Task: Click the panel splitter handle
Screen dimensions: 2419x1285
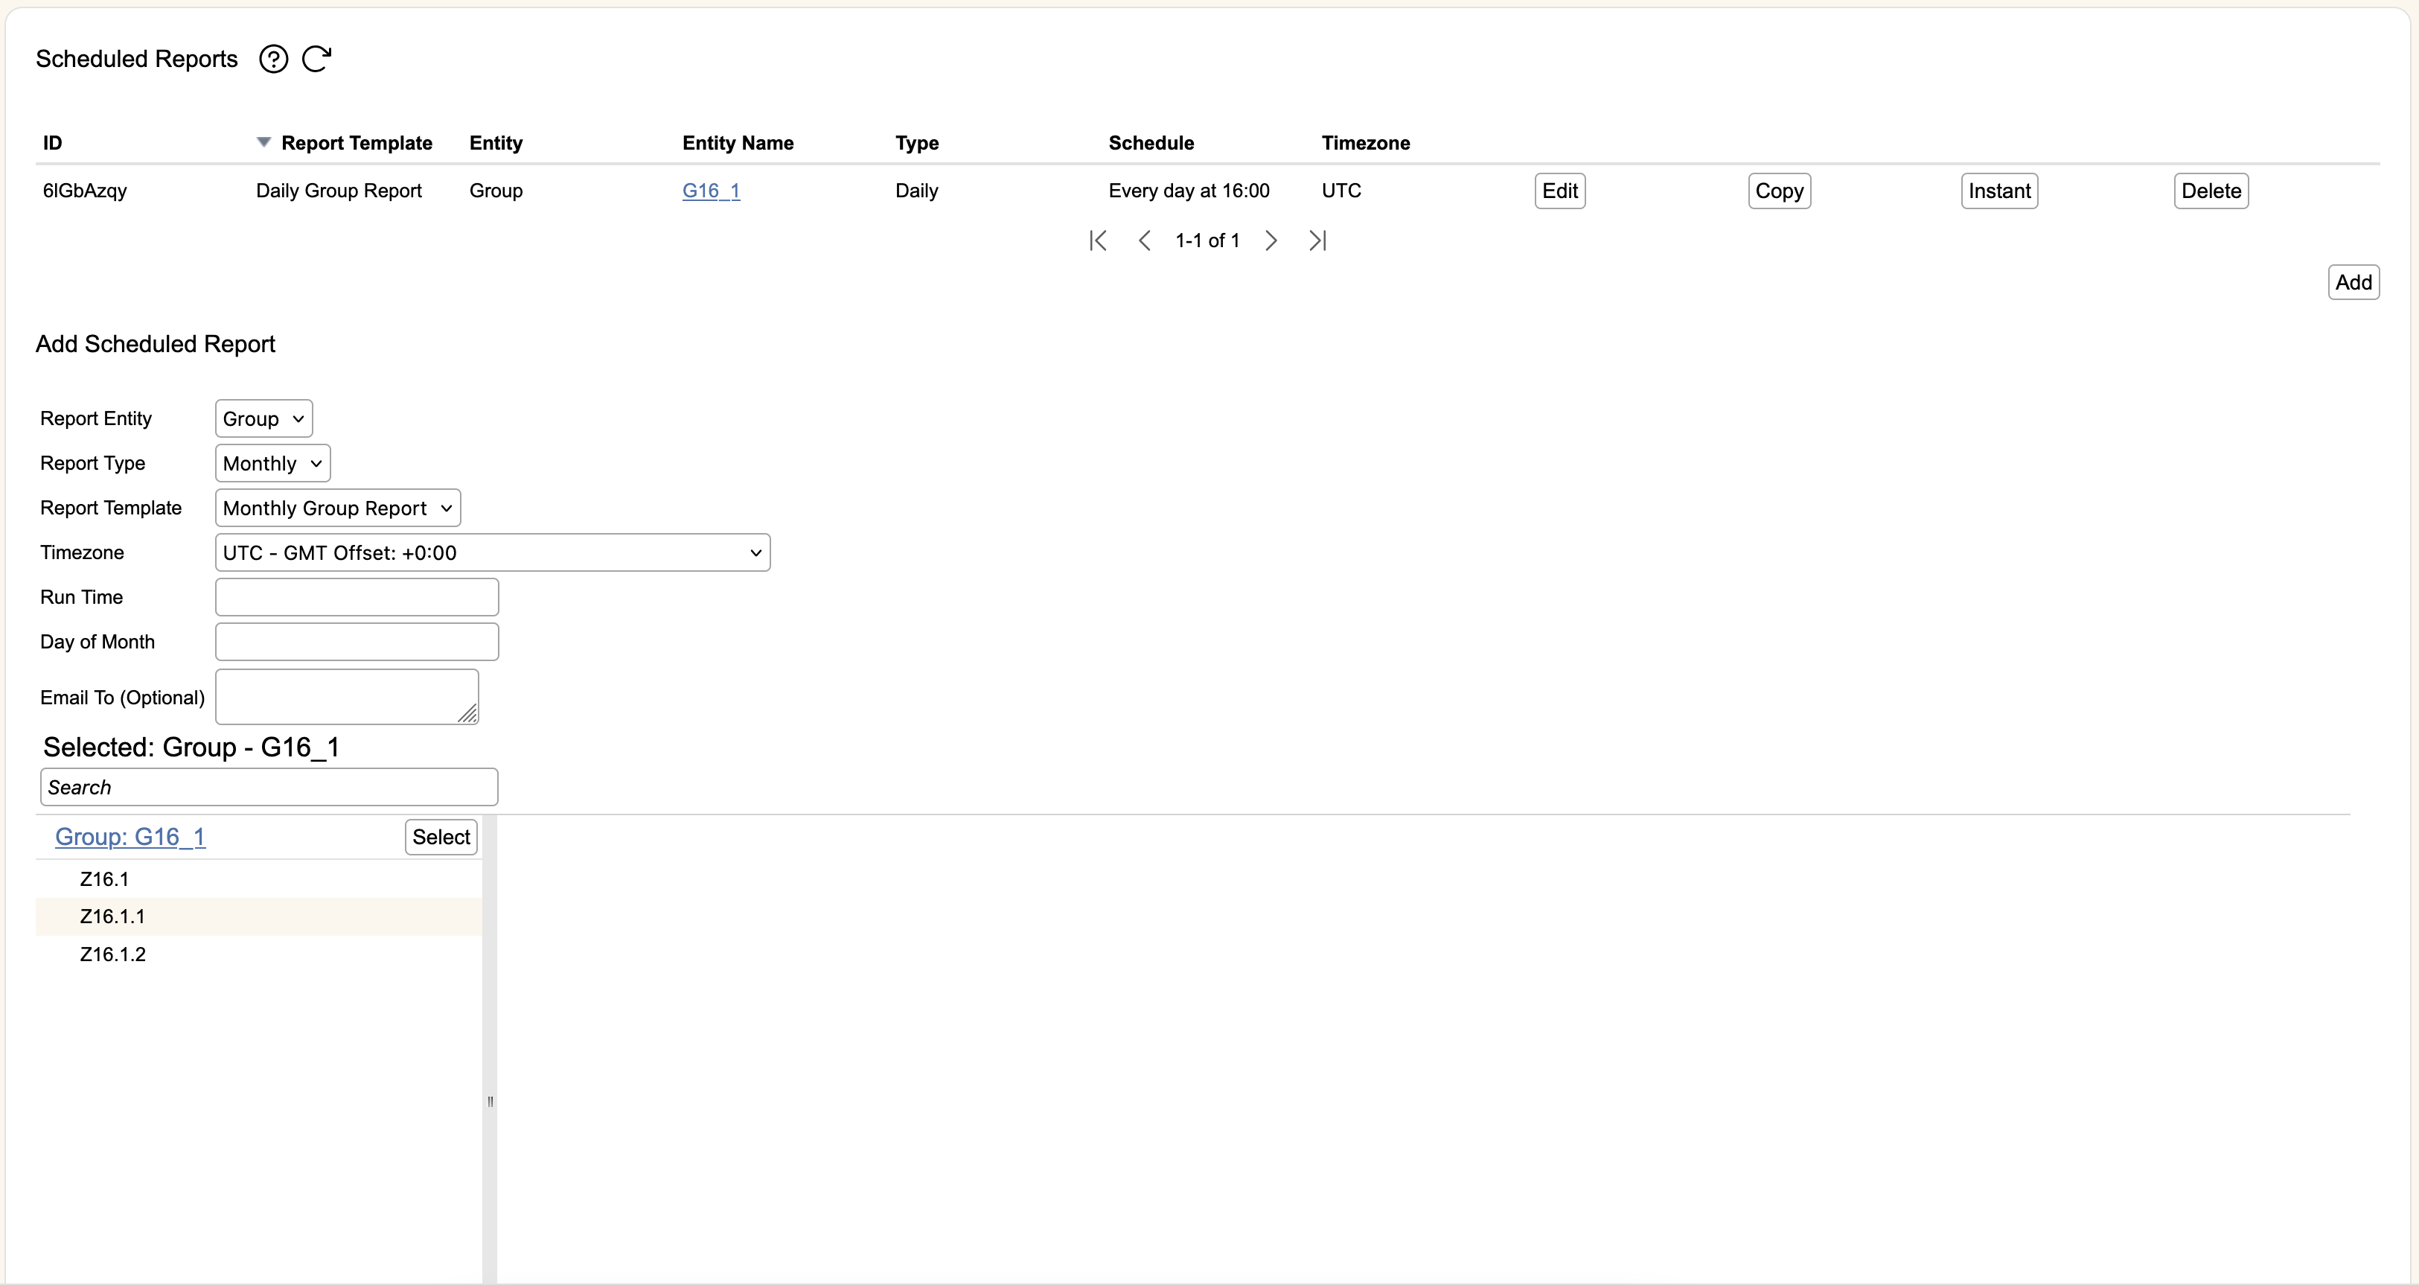Action: [490, 1101]
